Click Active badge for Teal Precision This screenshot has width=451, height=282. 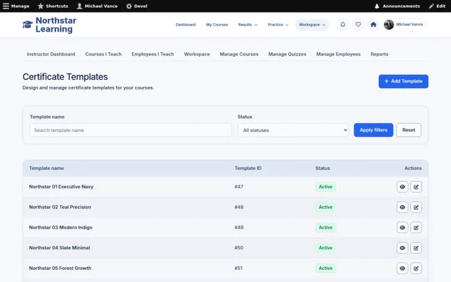[x=325, y=207]
